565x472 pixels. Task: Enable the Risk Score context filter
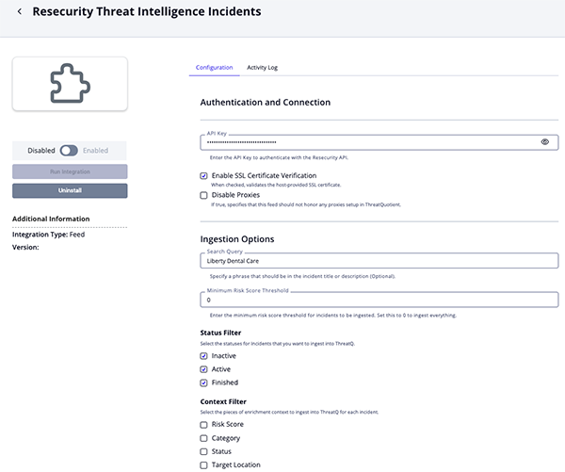[204, 424]
